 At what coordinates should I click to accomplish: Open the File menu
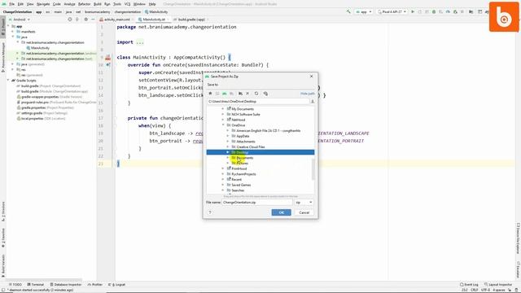[11, 4]
